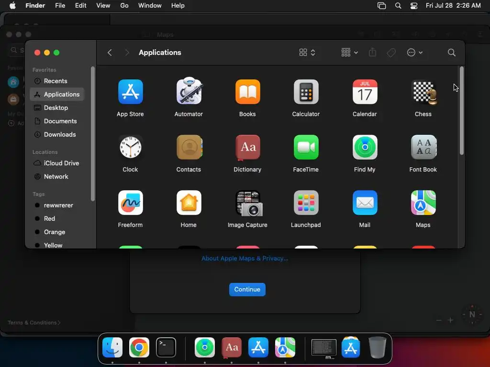
Task: Search in Finder with the magnifier icon
Action: pyautogui.click(x=451, y=53)
